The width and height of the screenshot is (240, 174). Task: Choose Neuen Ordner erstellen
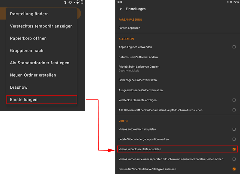pos(41,75)
